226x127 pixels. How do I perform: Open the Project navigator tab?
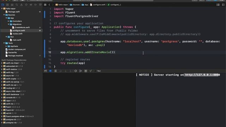tap(2, 5)
